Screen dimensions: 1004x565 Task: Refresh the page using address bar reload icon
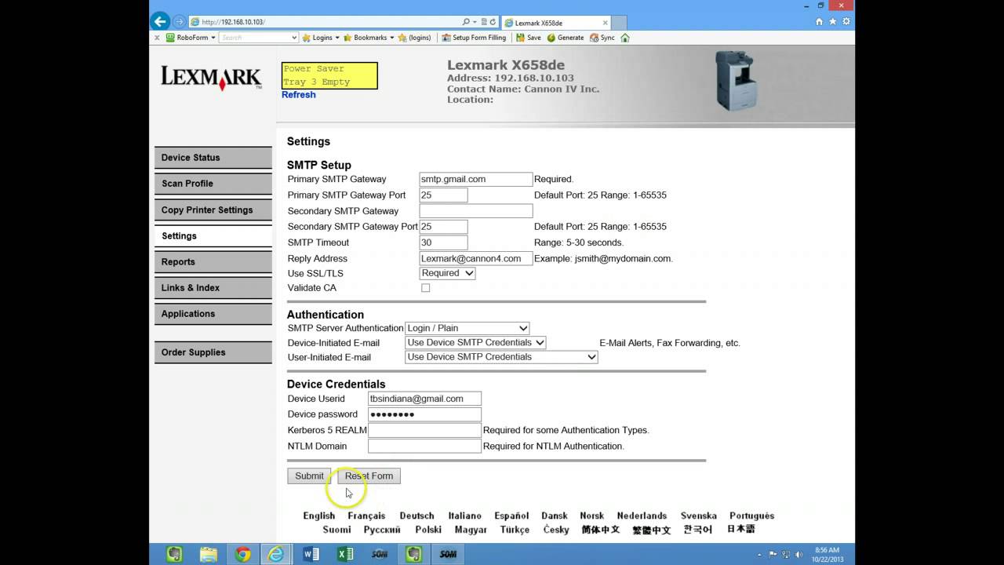pyautogui.click(x=493, y=22)
